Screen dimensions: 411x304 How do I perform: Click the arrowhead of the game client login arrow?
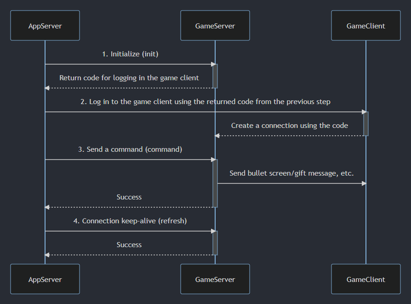click(x=363, y=112)
